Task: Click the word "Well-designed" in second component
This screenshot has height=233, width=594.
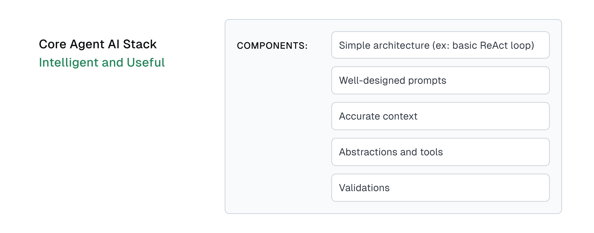Action: [372, 81]
